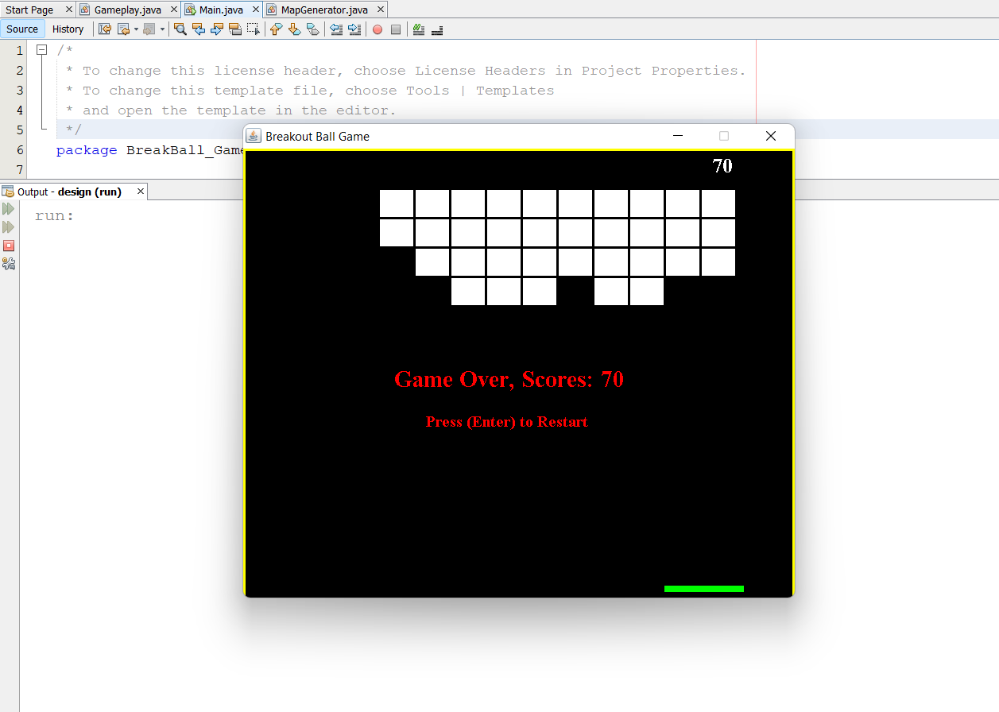Click the lower Re-run arrows in Output
Screen dimensions: 999x712
coord(9,227)
